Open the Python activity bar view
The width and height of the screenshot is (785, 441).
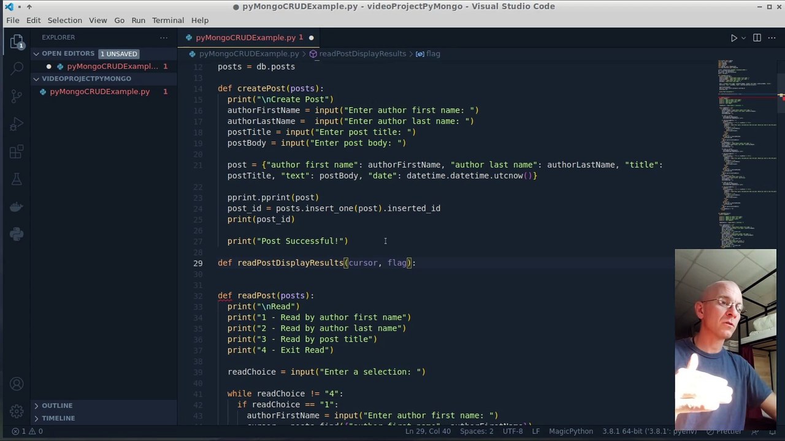[17, 233]
